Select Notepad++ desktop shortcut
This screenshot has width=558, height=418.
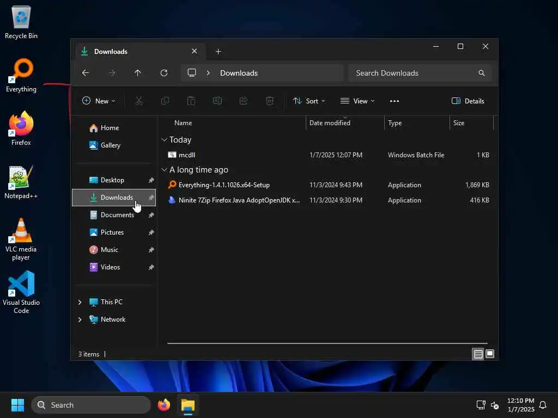point(21,182)
